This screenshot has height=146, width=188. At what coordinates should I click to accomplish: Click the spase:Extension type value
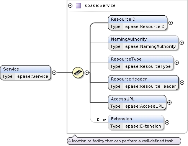(143, 126)
